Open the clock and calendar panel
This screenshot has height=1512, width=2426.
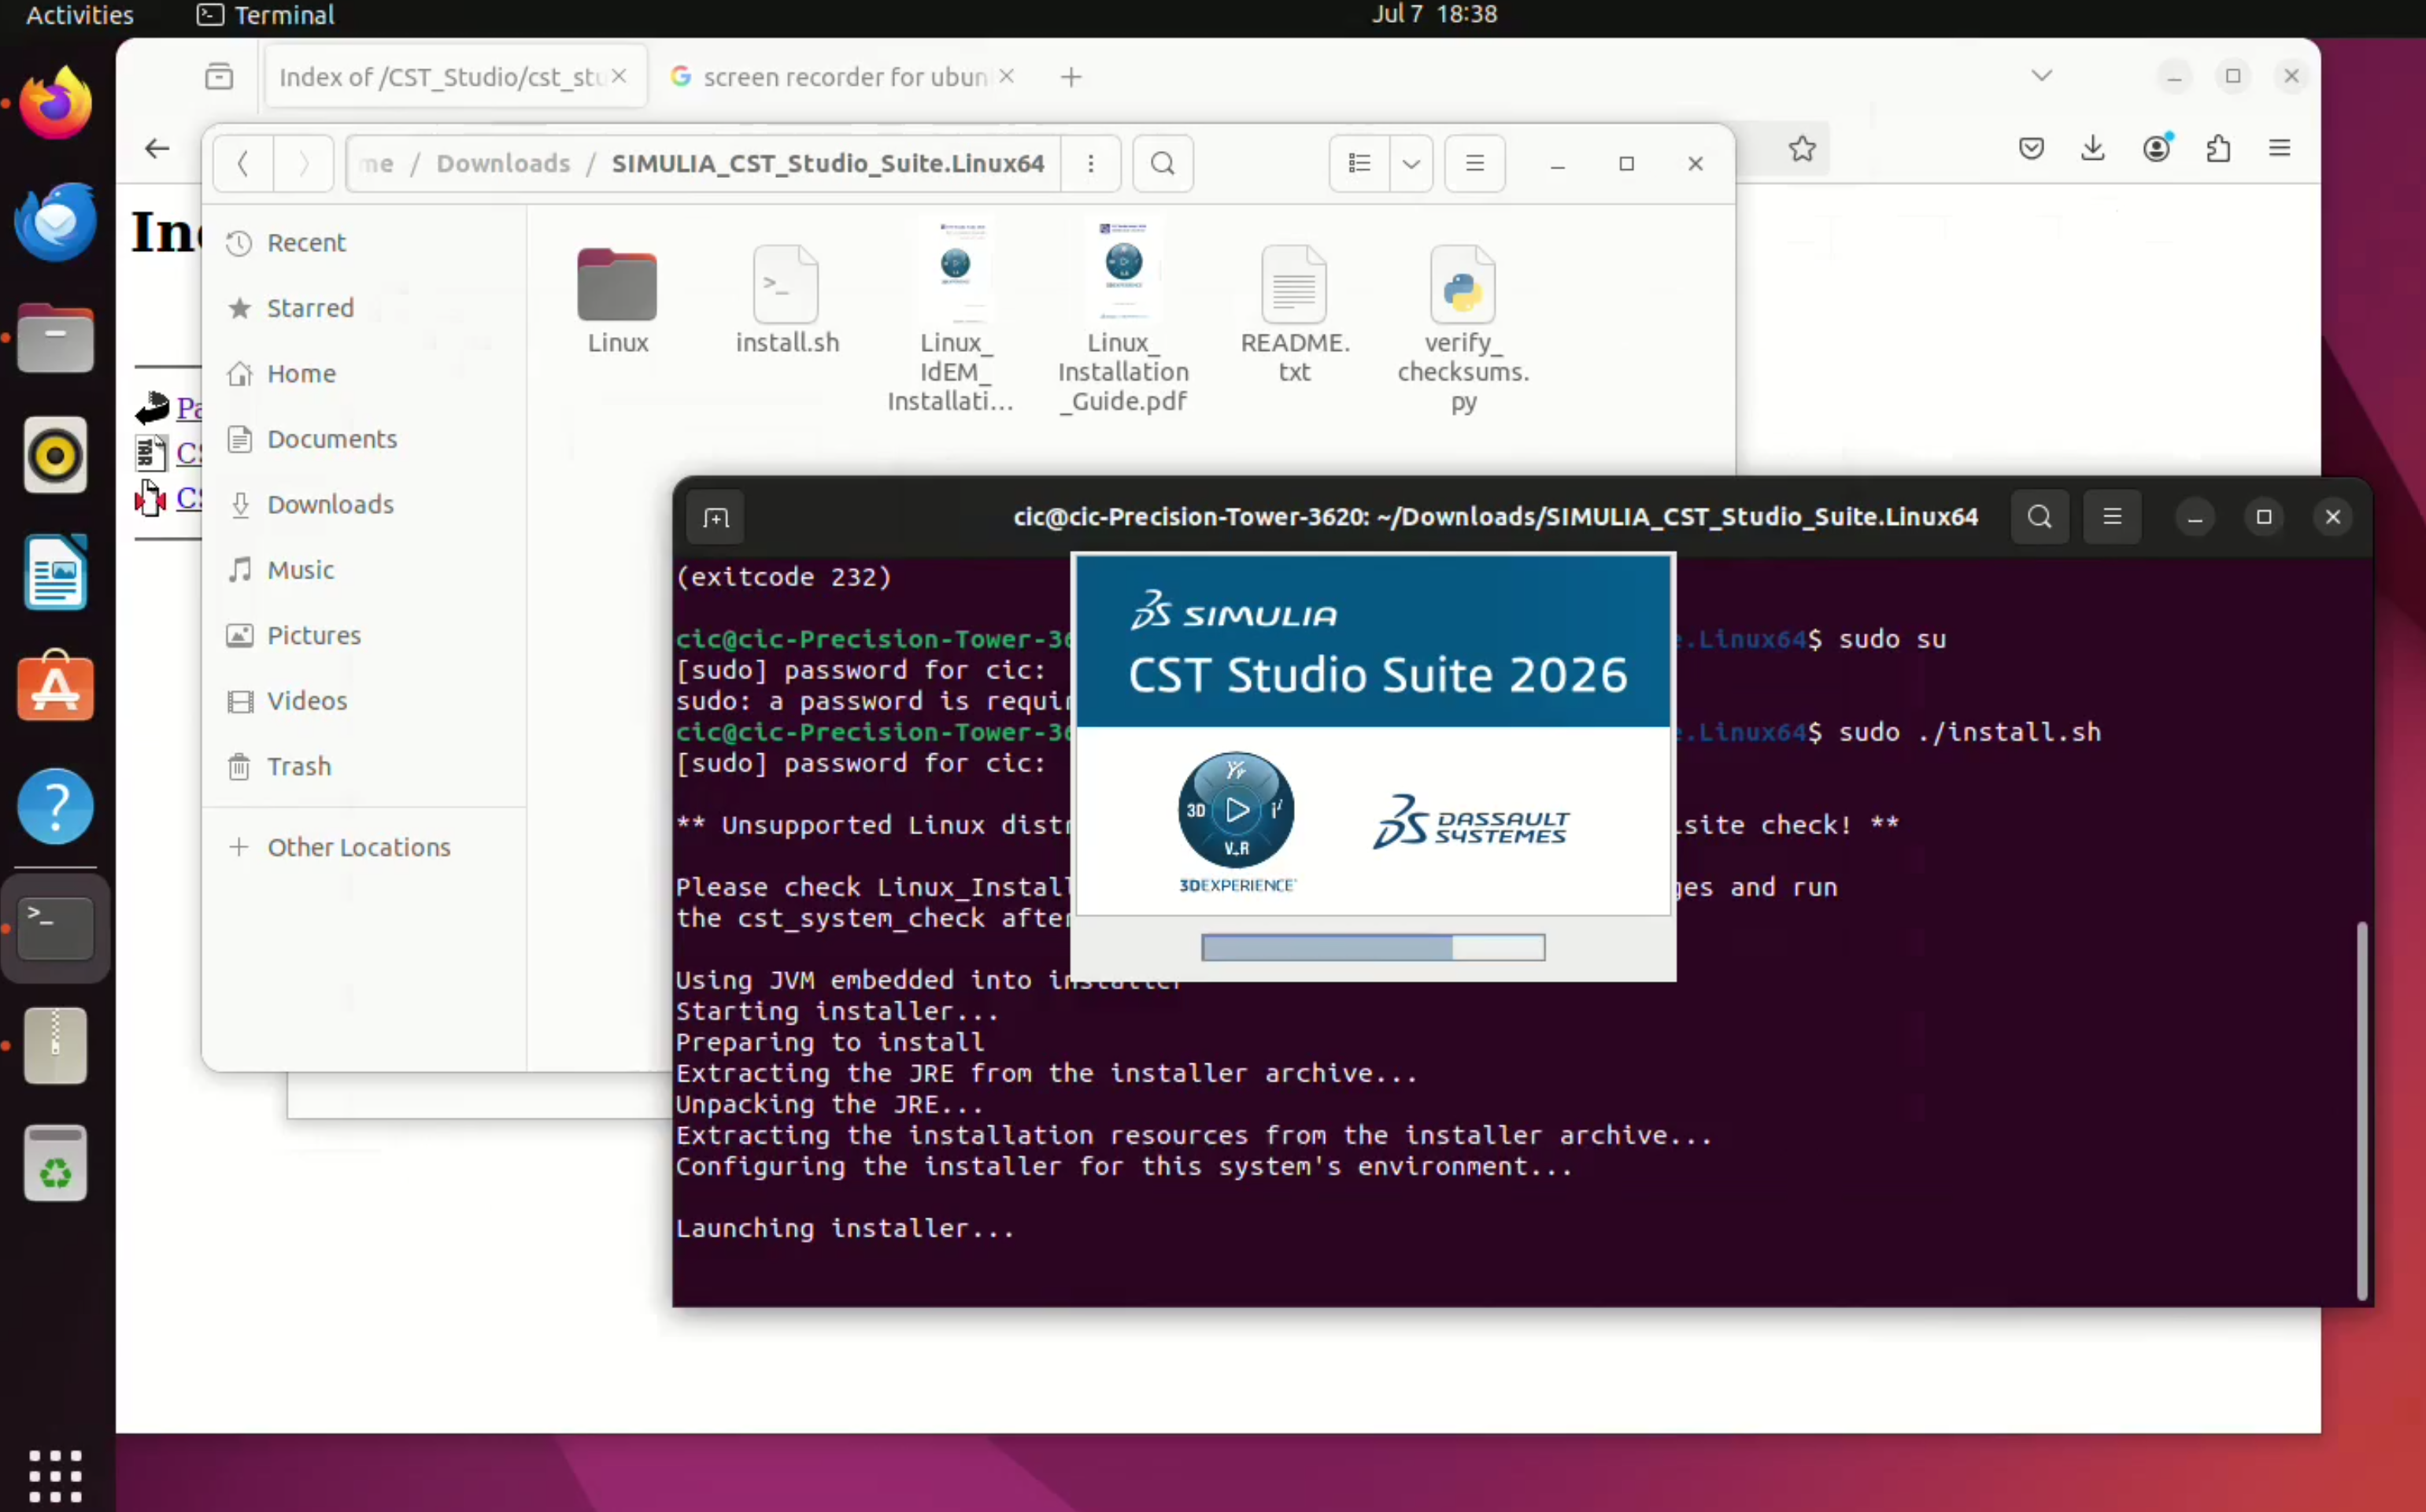1434,15
